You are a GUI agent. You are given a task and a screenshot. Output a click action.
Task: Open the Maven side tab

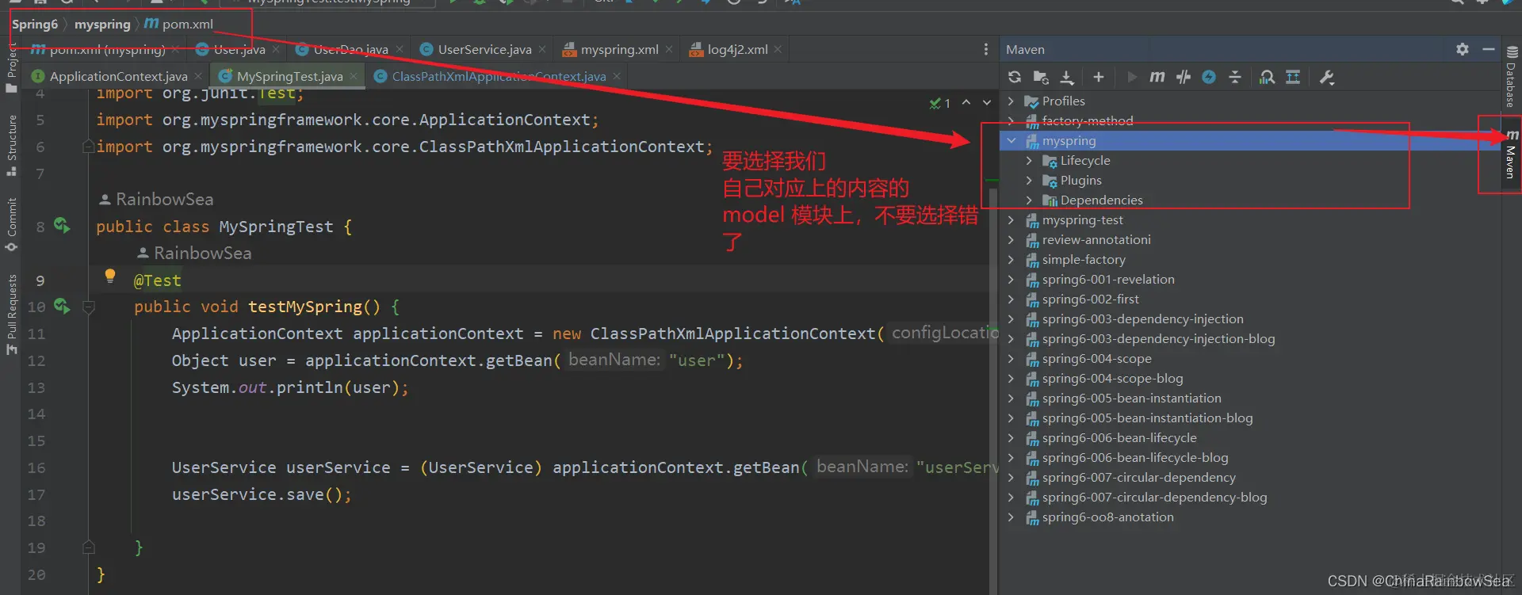point(1511,155)
